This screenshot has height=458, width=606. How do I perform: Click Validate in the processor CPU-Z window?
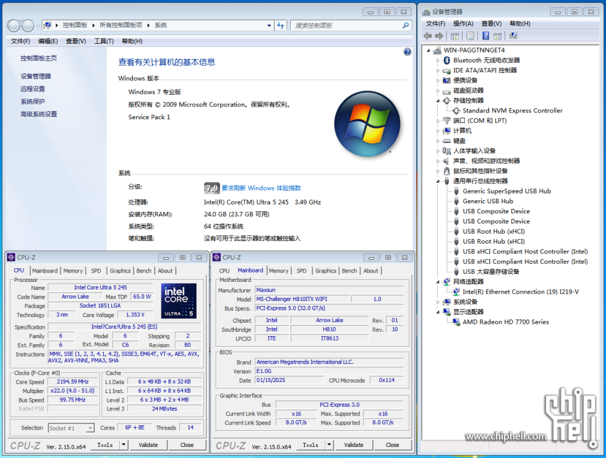(x=148, y=445)
